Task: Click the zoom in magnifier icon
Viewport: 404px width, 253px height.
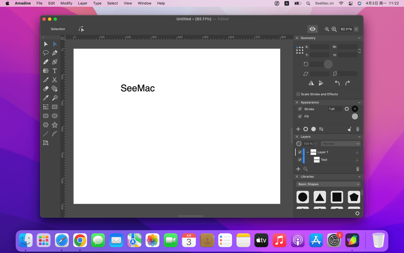Action: [334, 29]
